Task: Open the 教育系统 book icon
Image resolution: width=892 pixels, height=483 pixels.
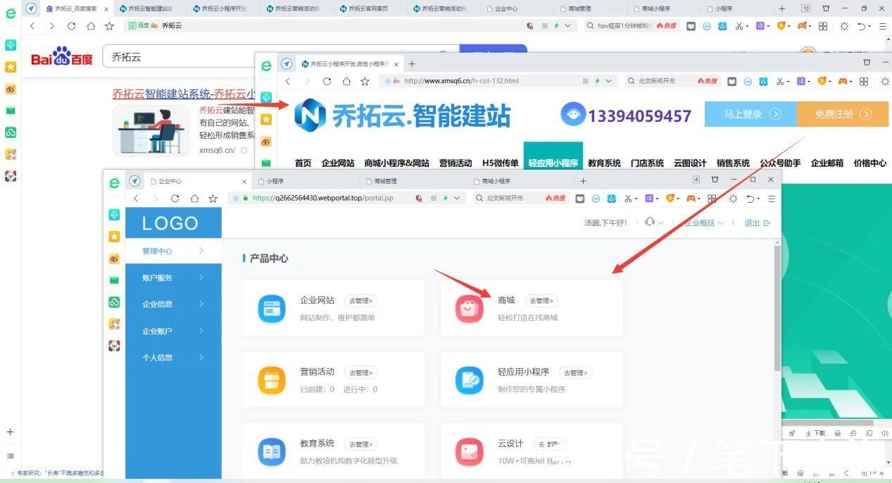Action: 271,452
